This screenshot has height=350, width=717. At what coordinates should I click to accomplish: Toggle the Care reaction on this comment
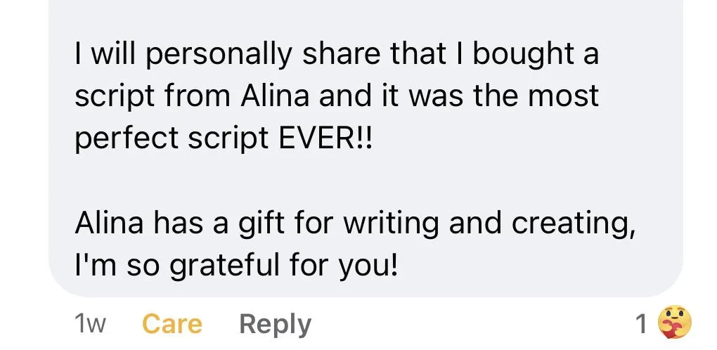point(172,324)
